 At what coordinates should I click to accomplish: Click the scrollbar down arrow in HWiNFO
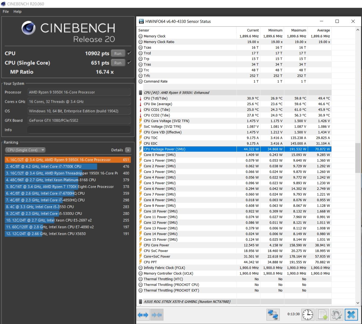click(358, 303)
